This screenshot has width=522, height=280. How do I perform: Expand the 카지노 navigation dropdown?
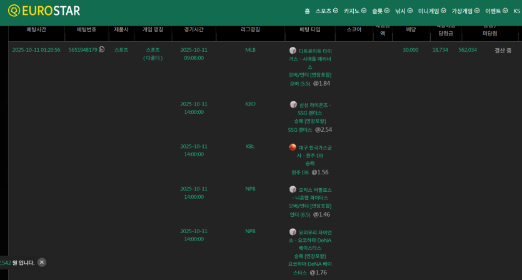click(355, 11)
